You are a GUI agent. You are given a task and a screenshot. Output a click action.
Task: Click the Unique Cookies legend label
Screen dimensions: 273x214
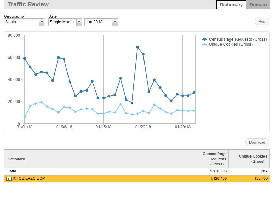[x=231, y=44]
